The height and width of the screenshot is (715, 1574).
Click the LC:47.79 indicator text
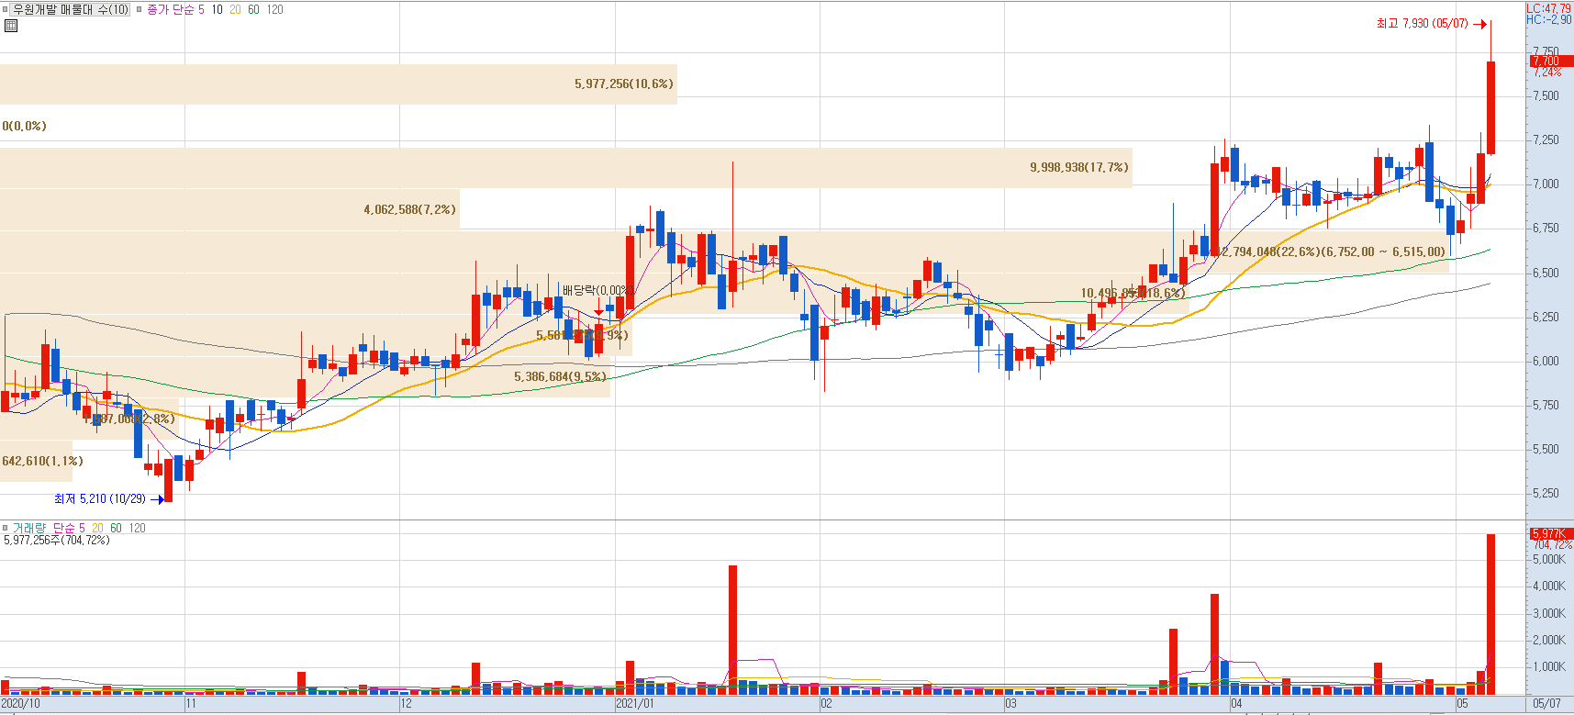click(x=1548, y=8)
